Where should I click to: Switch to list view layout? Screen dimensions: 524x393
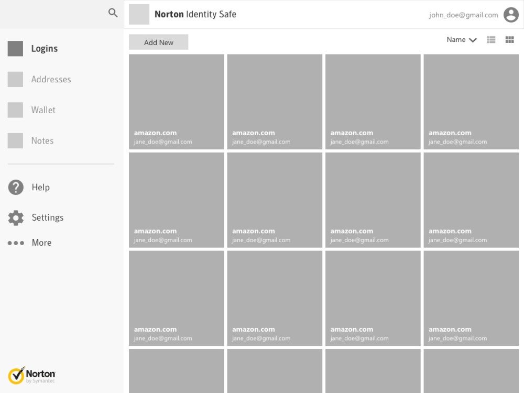491,40
